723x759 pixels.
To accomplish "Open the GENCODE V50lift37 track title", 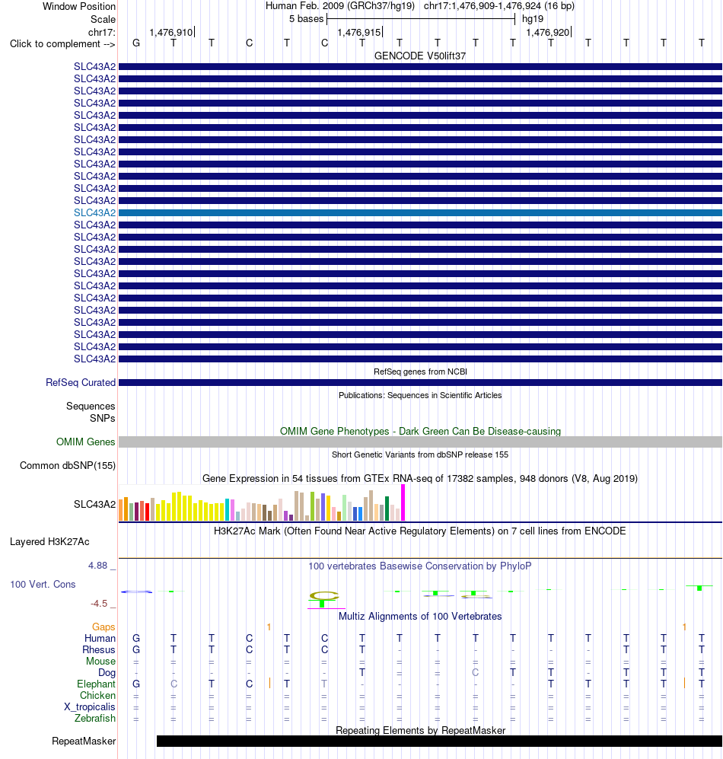I will (x=420, y=56).
